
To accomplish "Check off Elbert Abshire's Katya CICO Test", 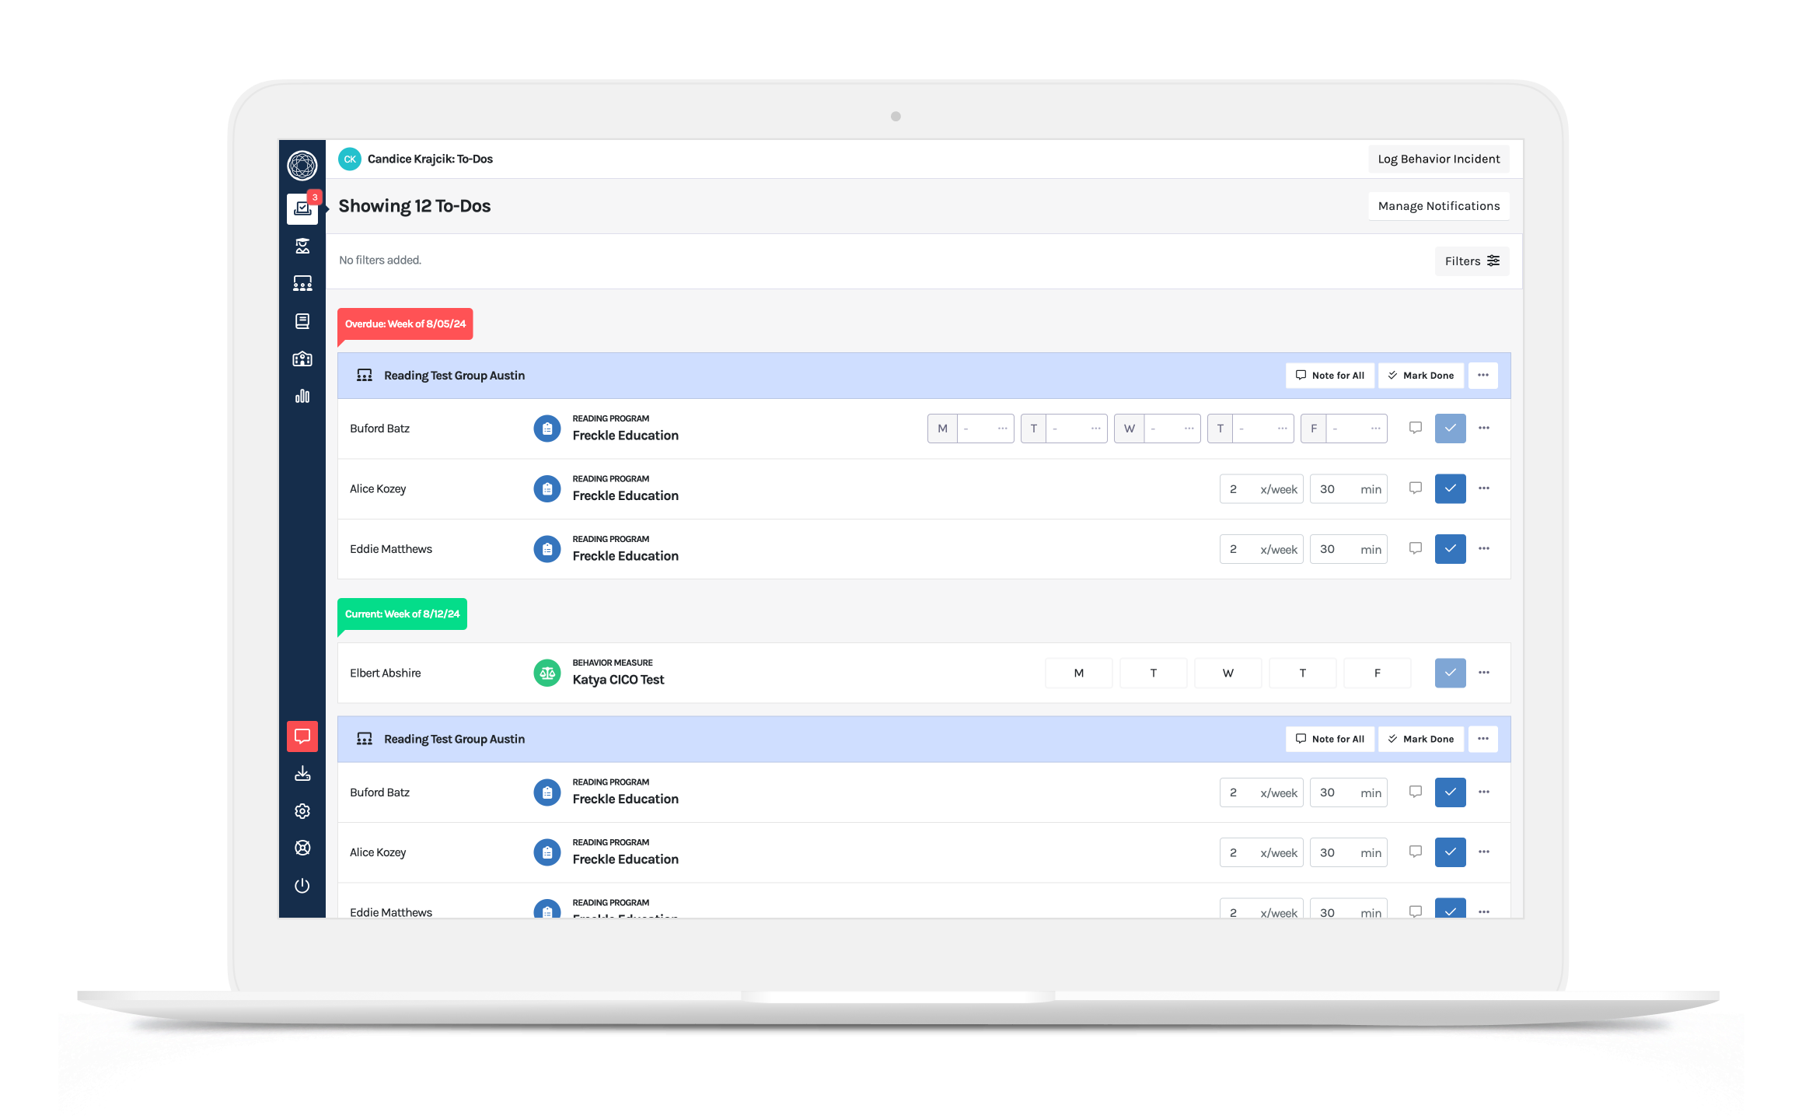I will pos(1450,673).
